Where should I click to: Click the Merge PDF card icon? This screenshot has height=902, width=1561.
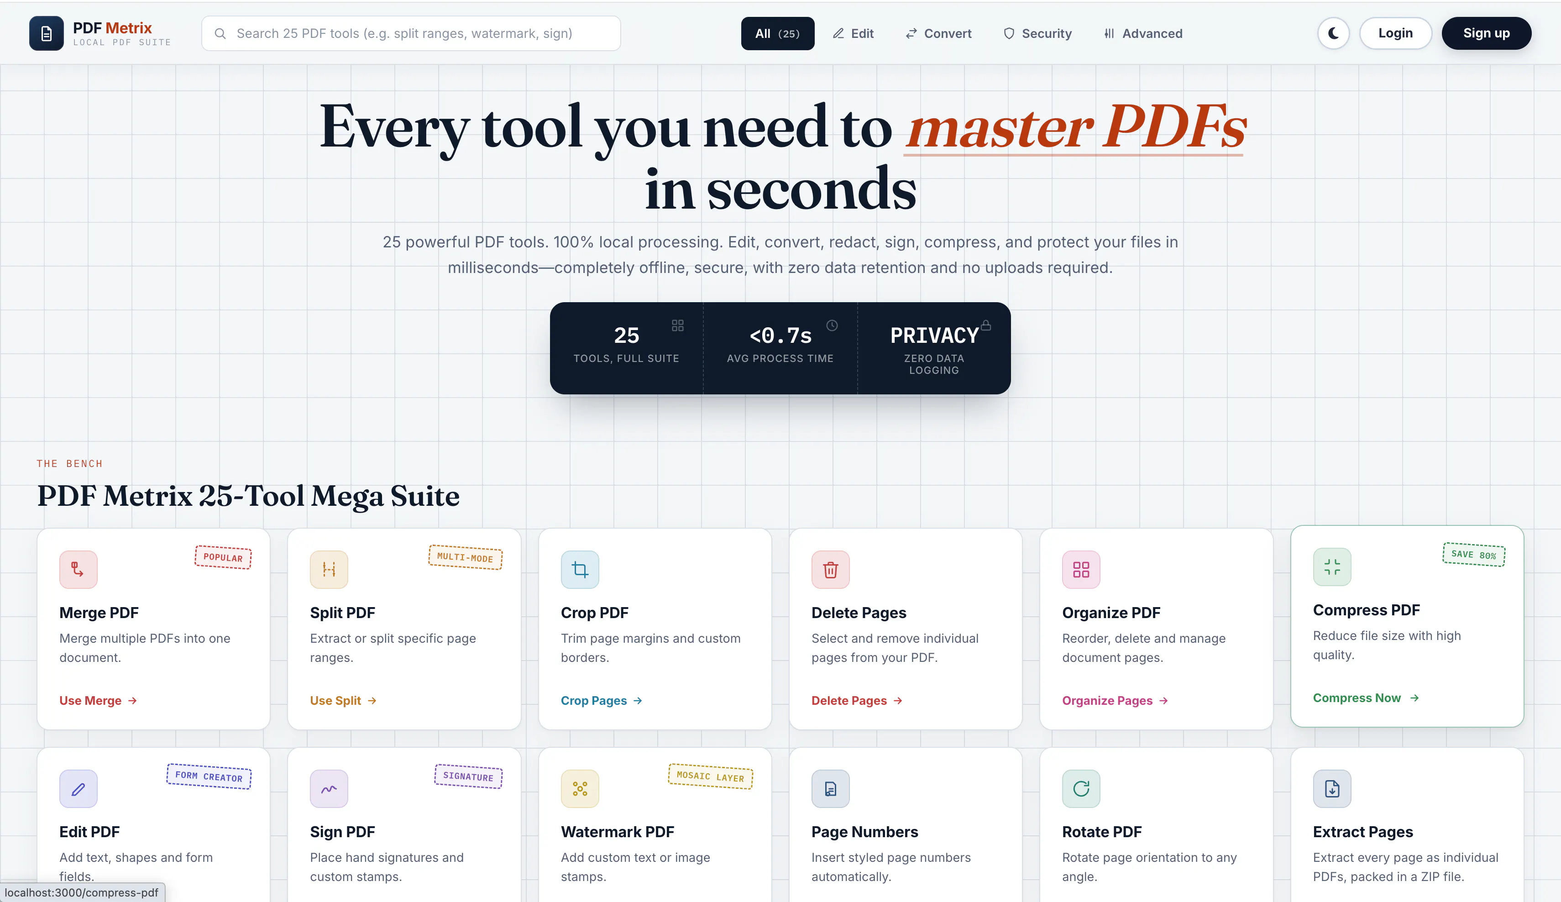pyautogui.click(x=78, y=569)
